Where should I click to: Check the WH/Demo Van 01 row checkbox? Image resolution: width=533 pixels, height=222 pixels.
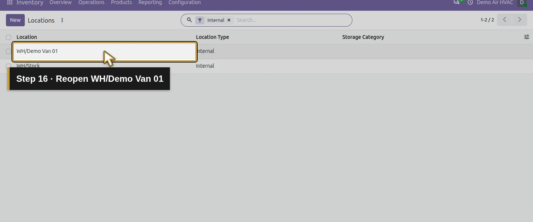point(9,51)
